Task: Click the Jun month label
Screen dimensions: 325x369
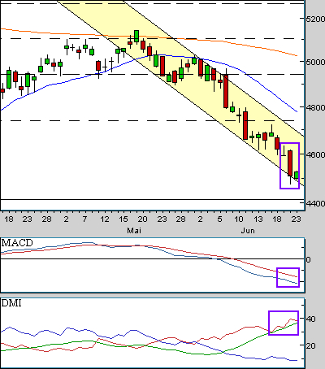Action: 248,231
